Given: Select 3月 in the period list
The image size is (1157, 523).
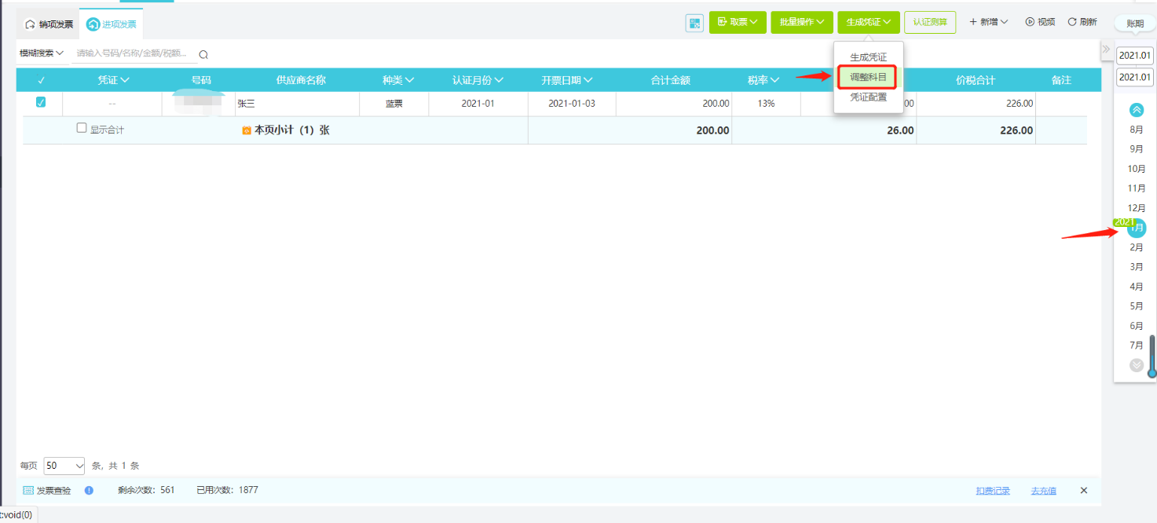Looking at the screenshot, I should 1137,267.
